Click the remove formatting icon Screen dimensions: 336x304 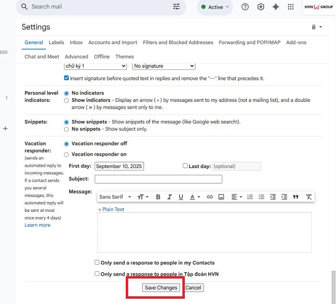309,197
